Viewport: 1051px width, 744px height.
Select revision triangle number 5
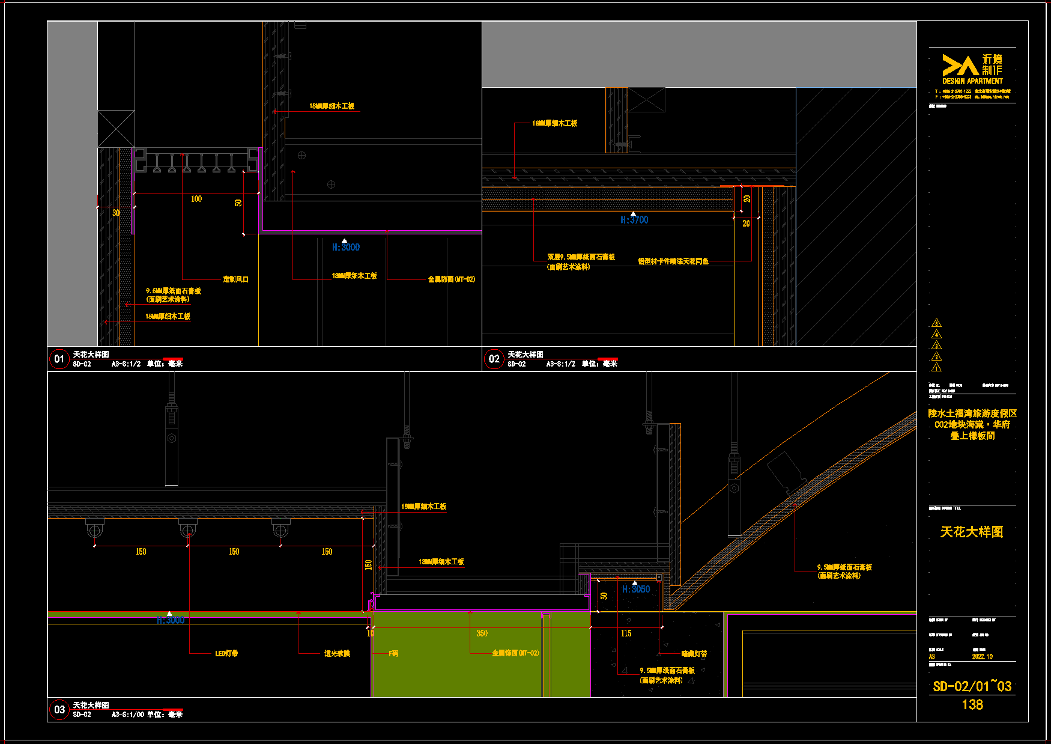936,323
